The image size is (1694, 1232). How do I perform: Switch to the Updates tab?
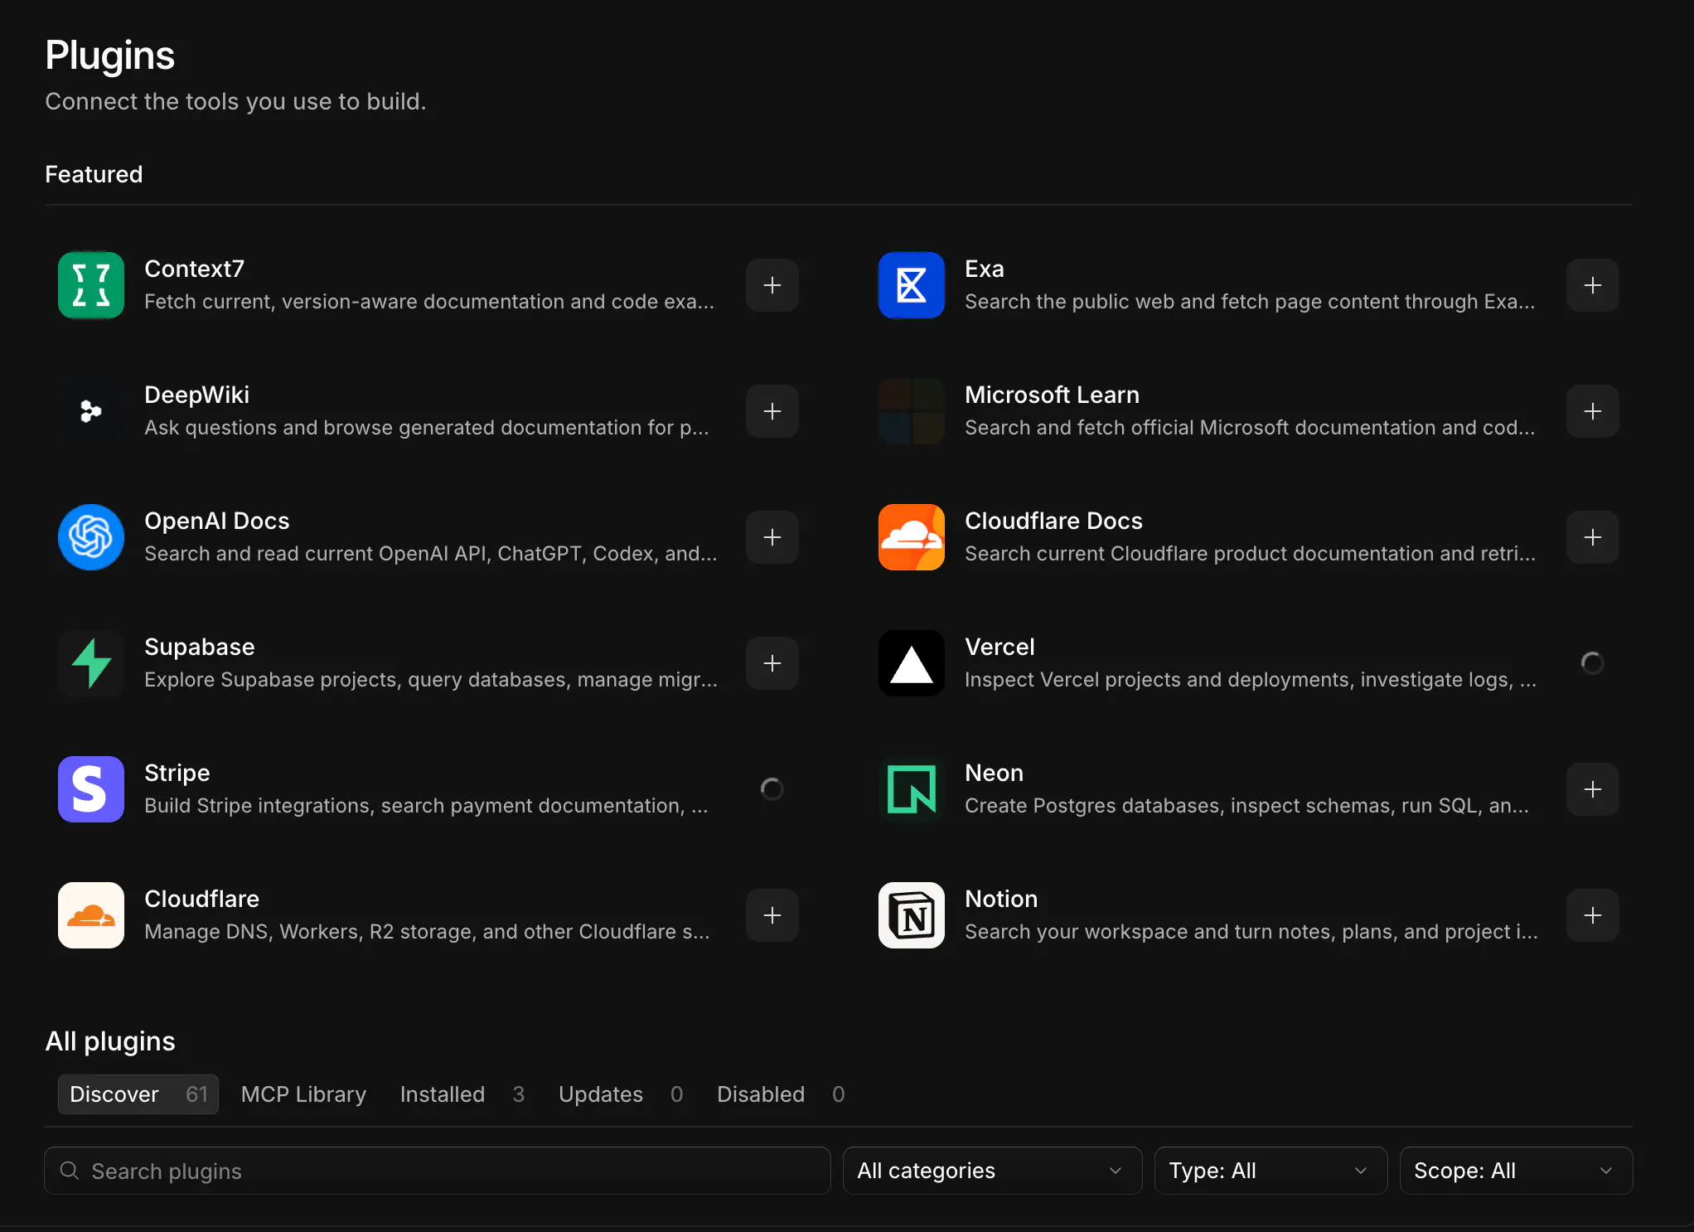click(621, 1094)
